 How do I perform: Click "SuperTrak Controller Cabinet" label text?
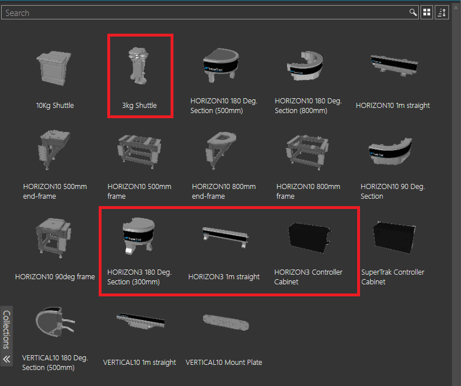393,277
